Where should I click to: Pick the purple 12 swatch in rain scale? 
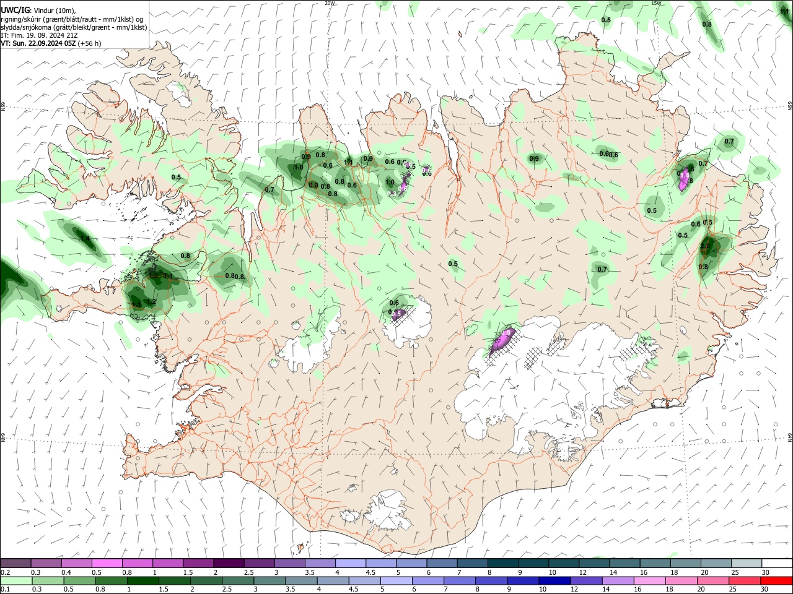pos(586,580)
